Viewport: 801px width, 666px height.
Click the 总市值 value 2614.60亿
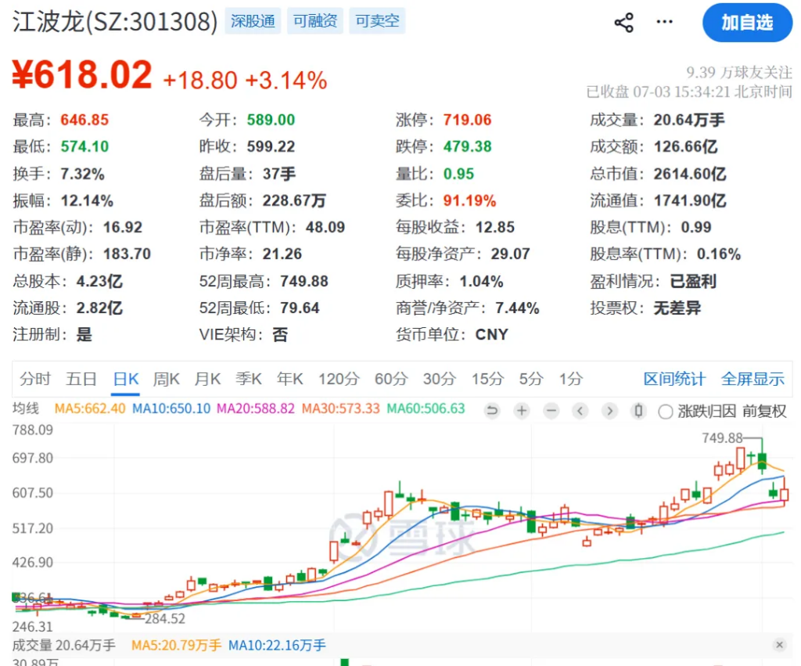[x=690, y=174]
